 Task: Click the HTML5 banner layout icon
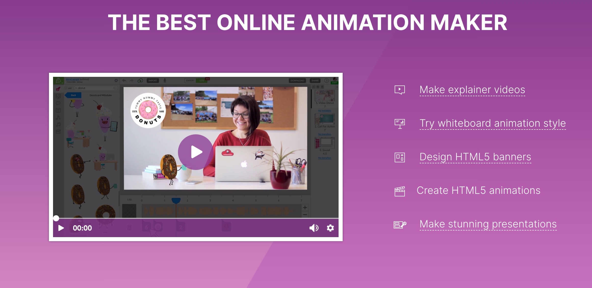coord(400,157)
